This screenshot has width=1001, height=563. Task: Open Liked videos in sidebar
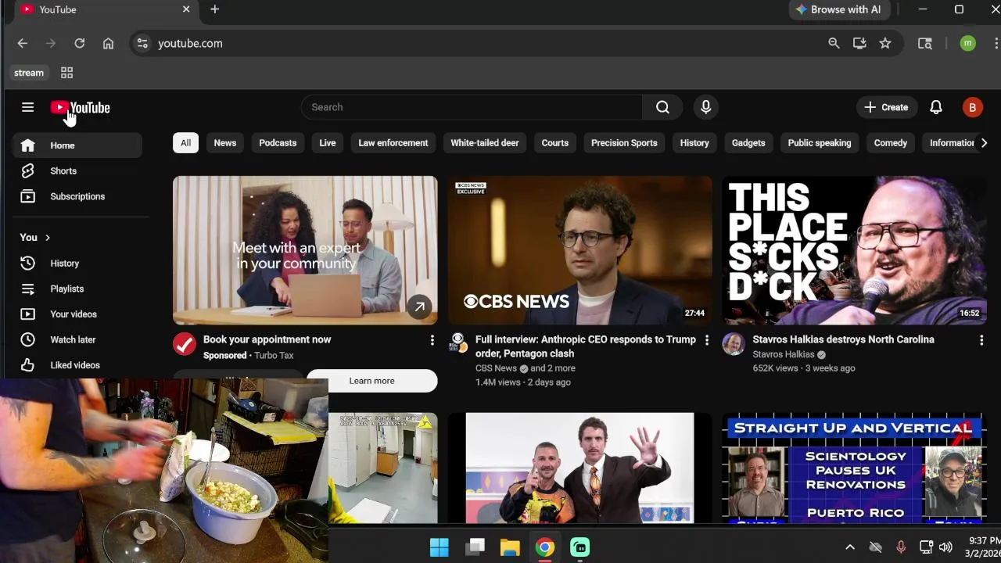(x=77, y=365)
